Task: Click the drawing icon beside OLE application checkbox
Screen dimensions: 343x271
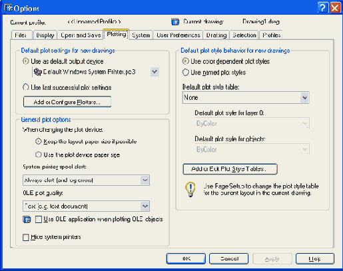Action: tap(27, 220)
